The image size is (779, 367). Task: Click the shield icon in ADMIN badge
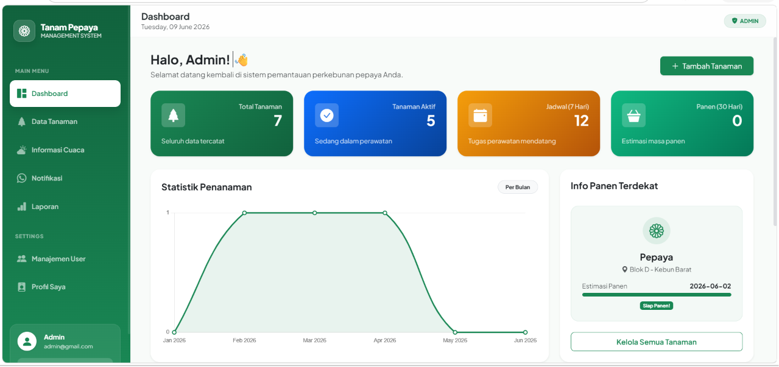click(x=735, y=21)
